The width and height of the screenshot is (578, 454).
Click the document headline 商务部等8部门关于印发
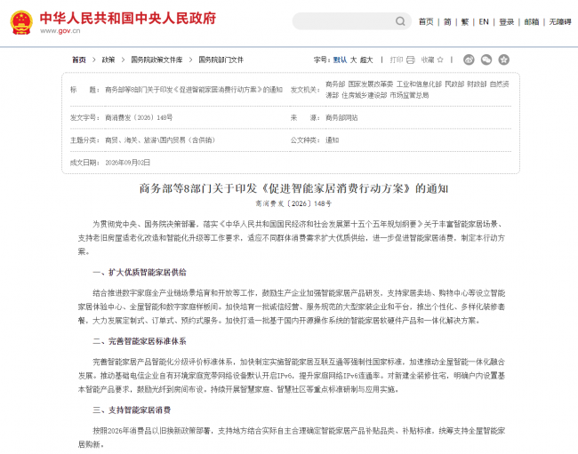tap(293, 188)
